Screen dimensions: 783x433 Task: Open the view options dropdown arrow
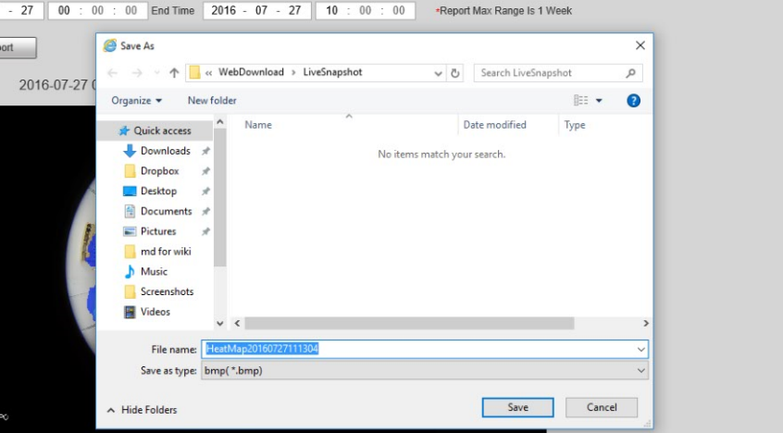coord(599,101)
